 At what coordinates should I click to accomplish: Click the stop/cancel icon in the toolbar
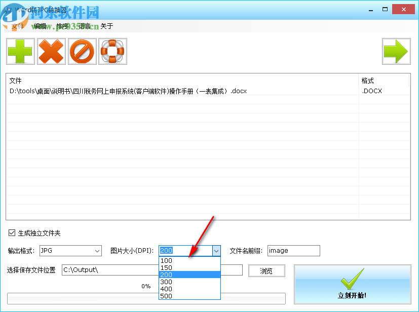pyautogui.click(x=82, y=51)
